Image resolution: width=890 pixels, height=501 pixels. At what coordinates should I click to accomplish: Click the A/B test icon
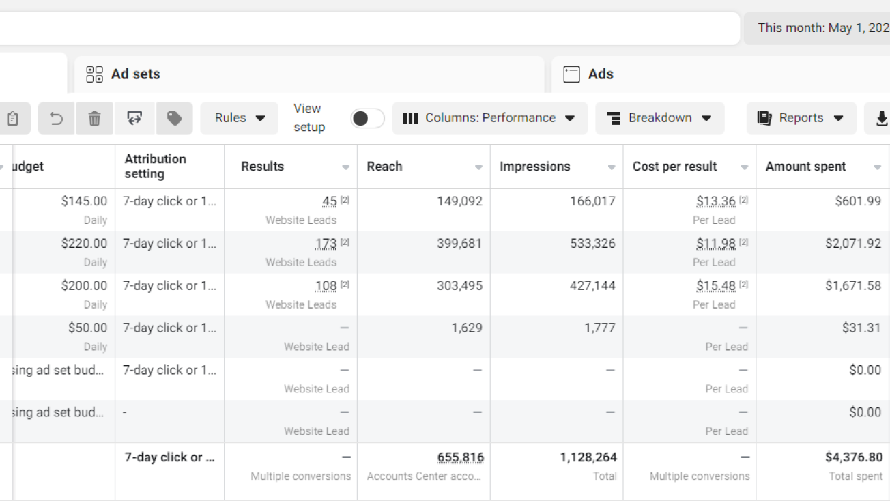(134, 119)
